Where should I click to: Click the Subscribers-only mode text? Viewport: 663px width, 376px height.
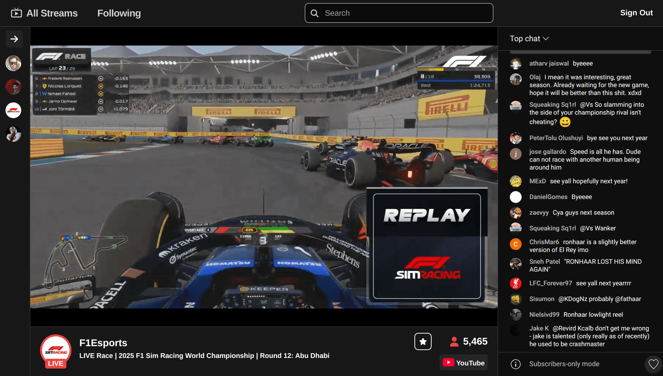tap(564, 364)
